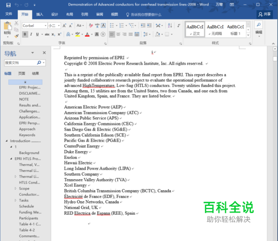The image size is (278, 241).
Task: Toggle Center alignment
Action: (x=118, y=34)
